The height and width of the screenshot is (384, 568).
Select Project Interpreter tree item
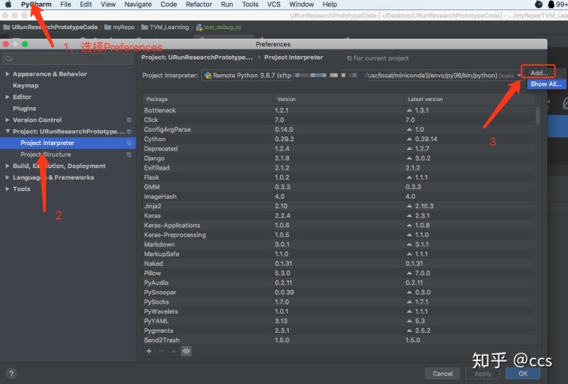click(68, 143)
